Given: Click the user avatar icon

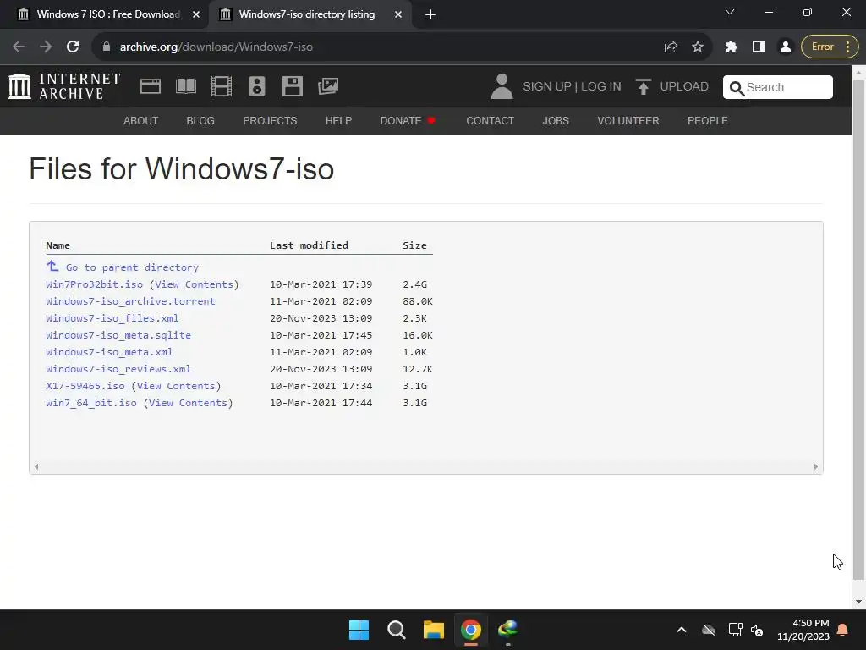Looking at the screenshot, I should [x=502, y=86].
